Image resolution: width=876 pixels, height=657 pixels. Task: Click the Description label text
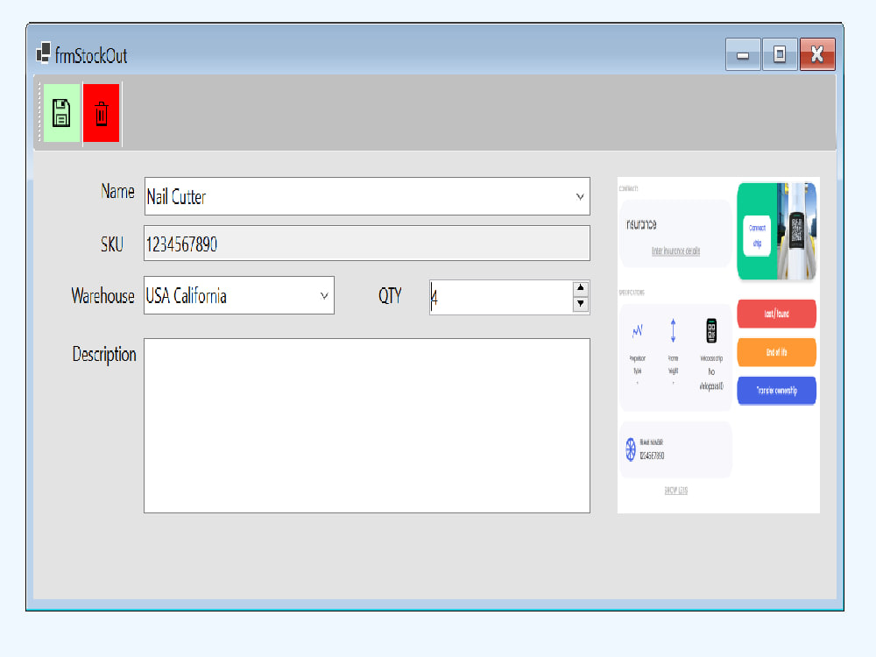point(104,355)
